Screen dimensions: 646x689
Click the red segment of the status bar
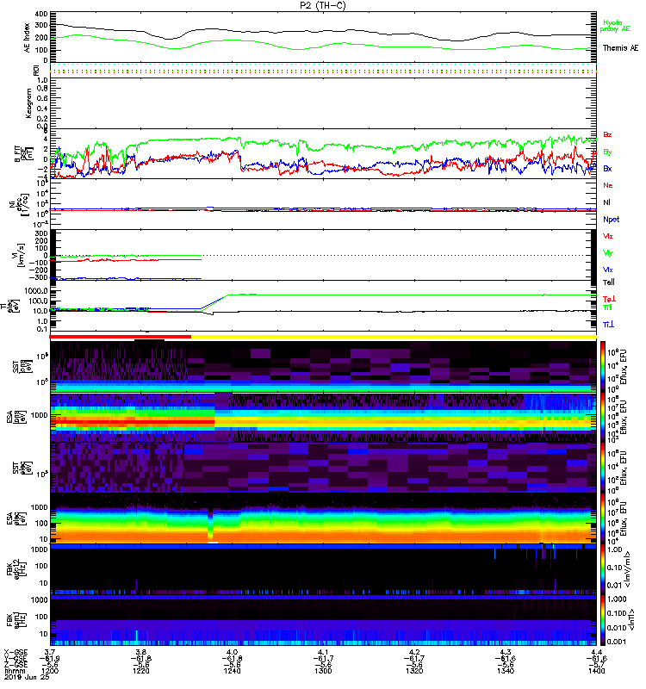tap(121, 337)
